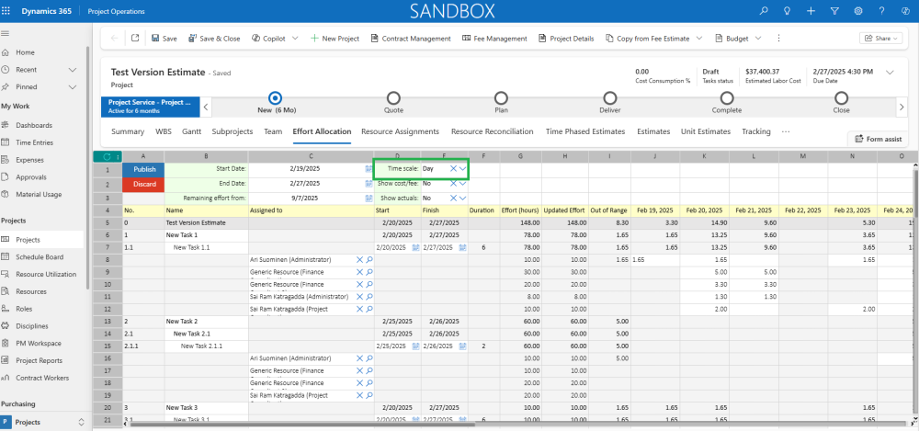919x431 pixels.
Task: Click the Save icon in command bar
Action: click(156, 39)
